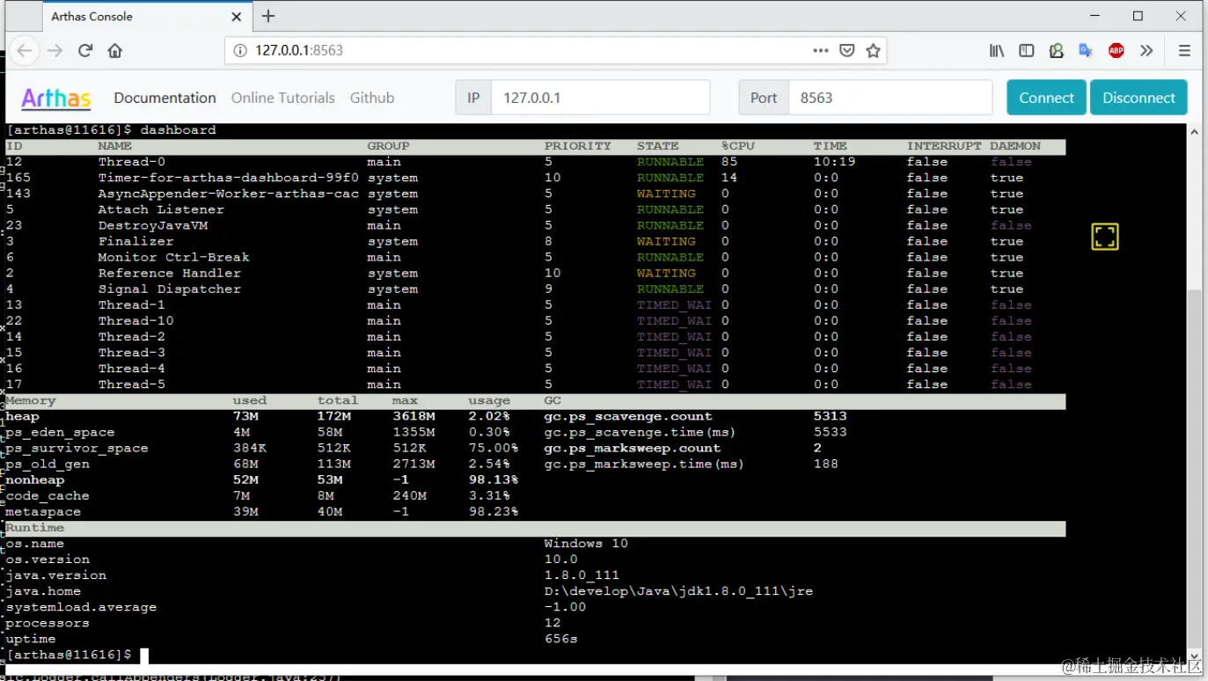
Task: Click the Arthas logo
Action: pyautogui.click(x=55, y=98)
